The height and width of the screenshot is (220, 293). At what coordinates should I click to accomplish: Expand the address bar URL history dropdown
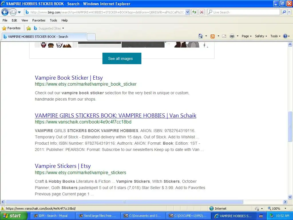click(x=188, y=12)
